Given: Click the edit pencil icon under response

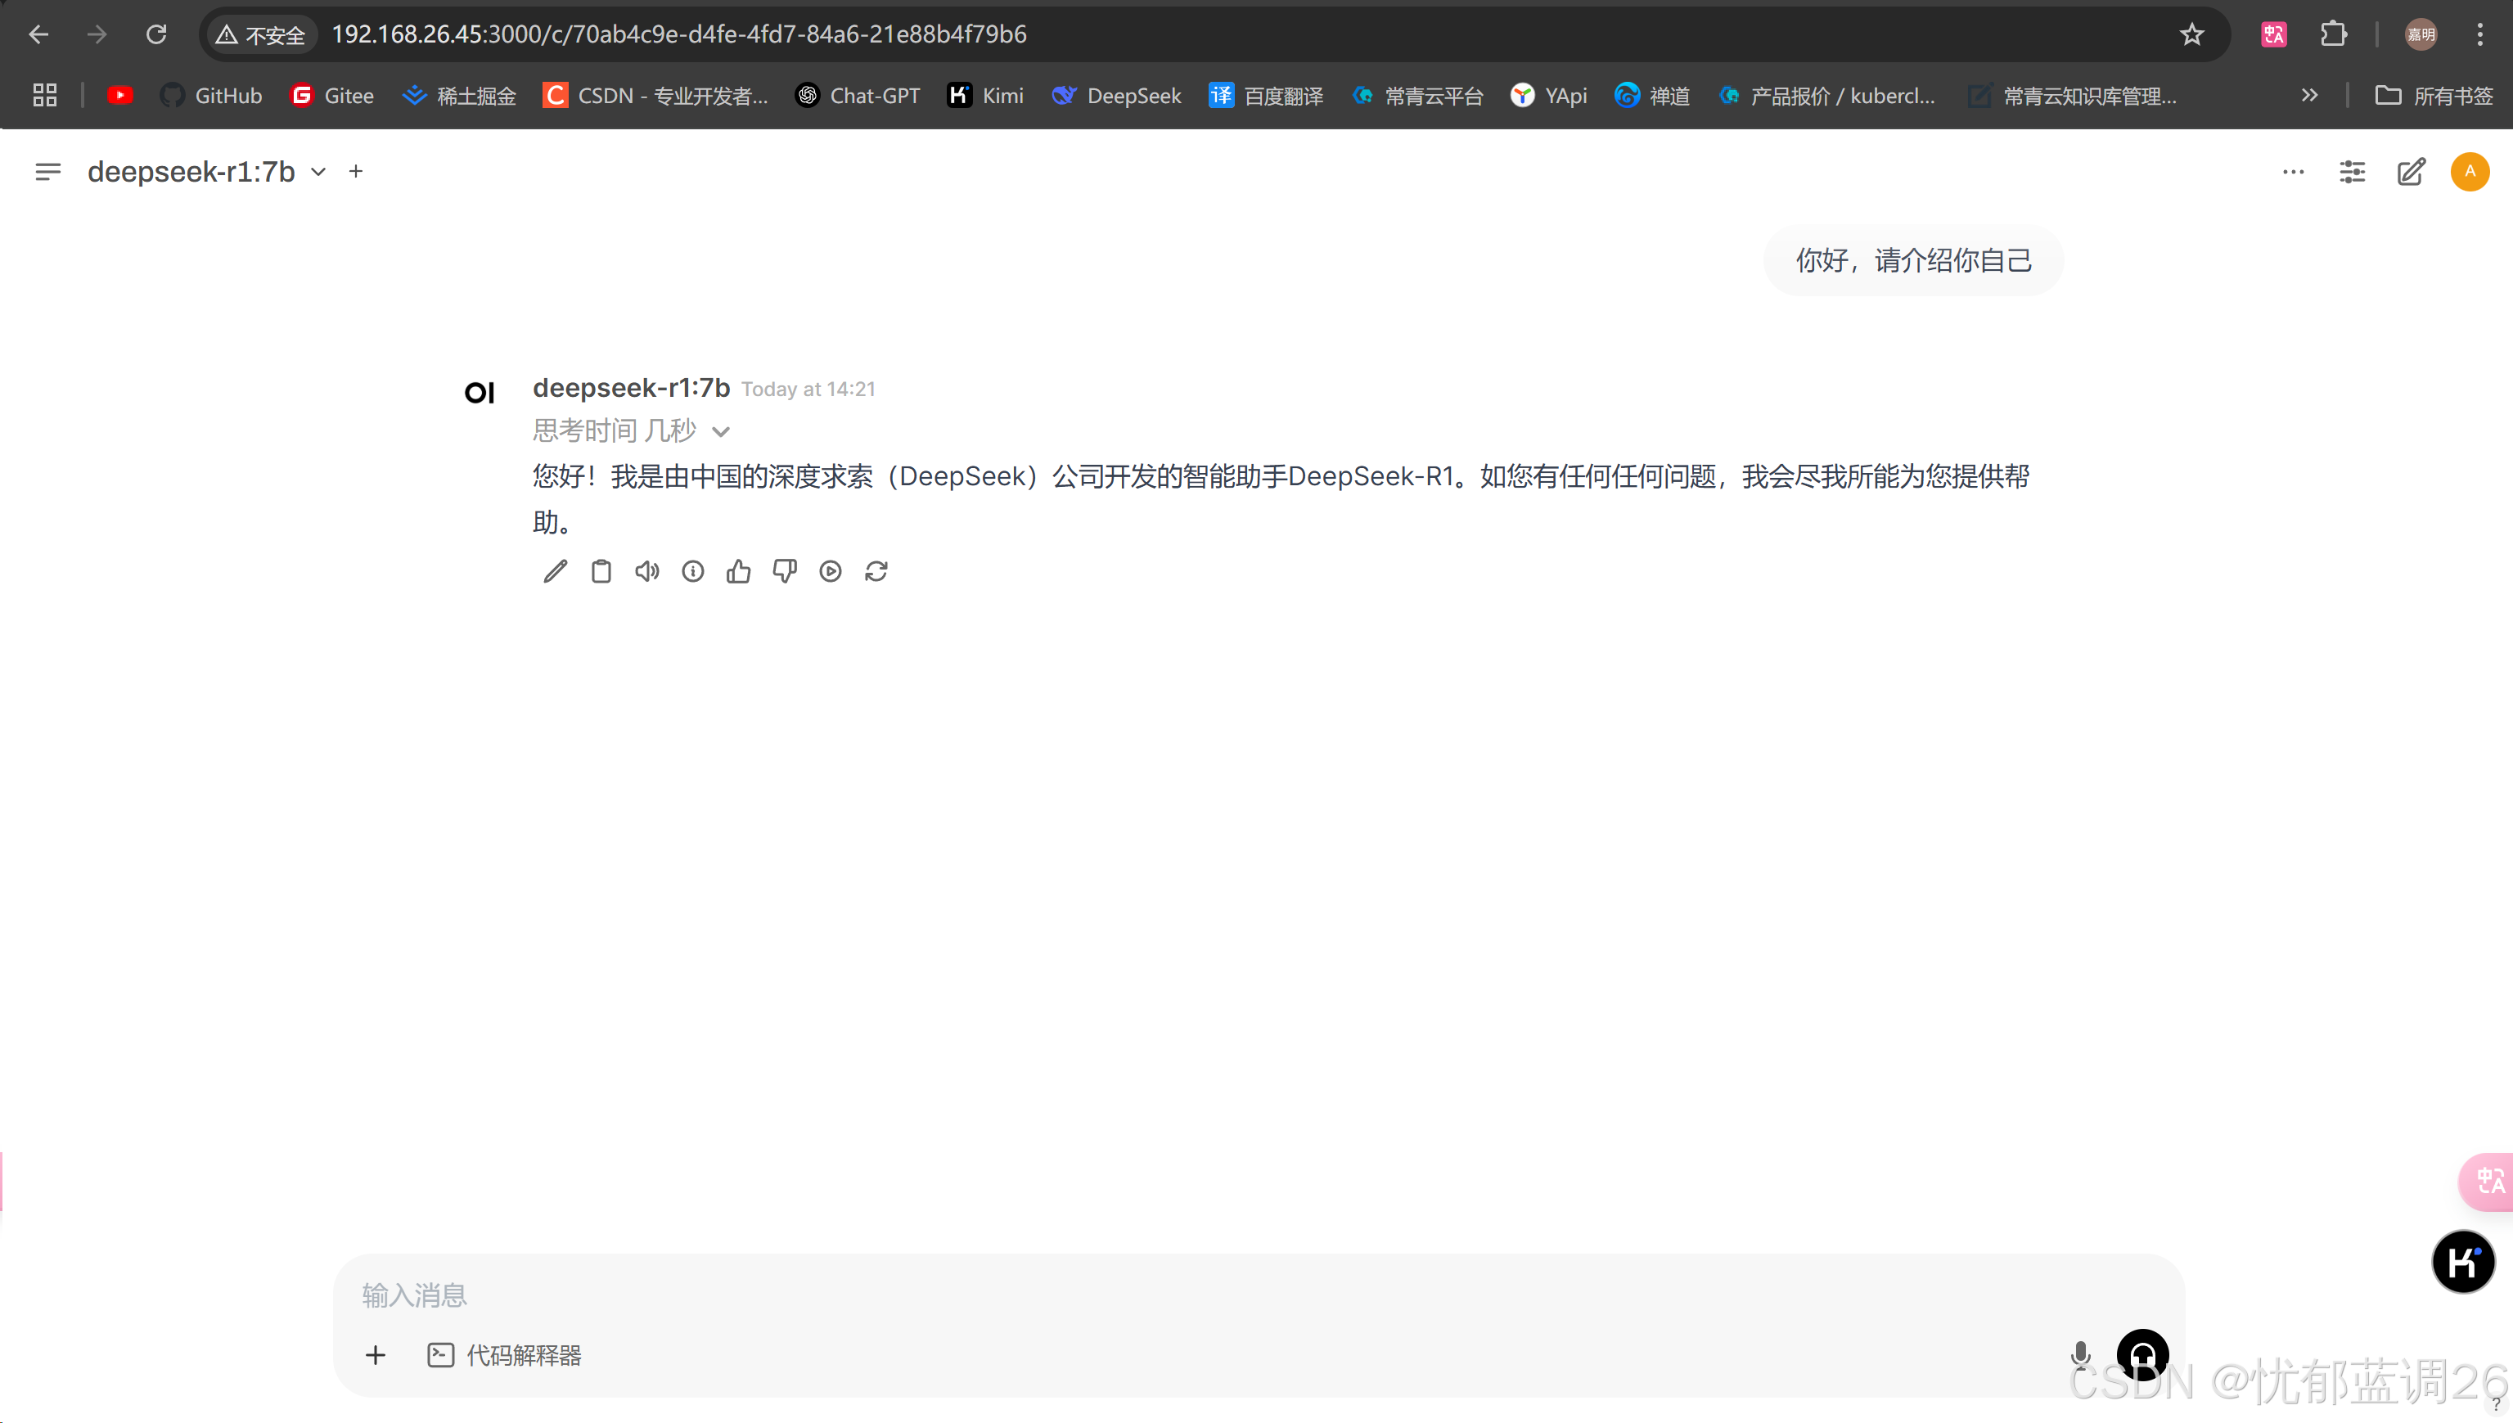Looking at the screenshot, I should tap(555, 572).
